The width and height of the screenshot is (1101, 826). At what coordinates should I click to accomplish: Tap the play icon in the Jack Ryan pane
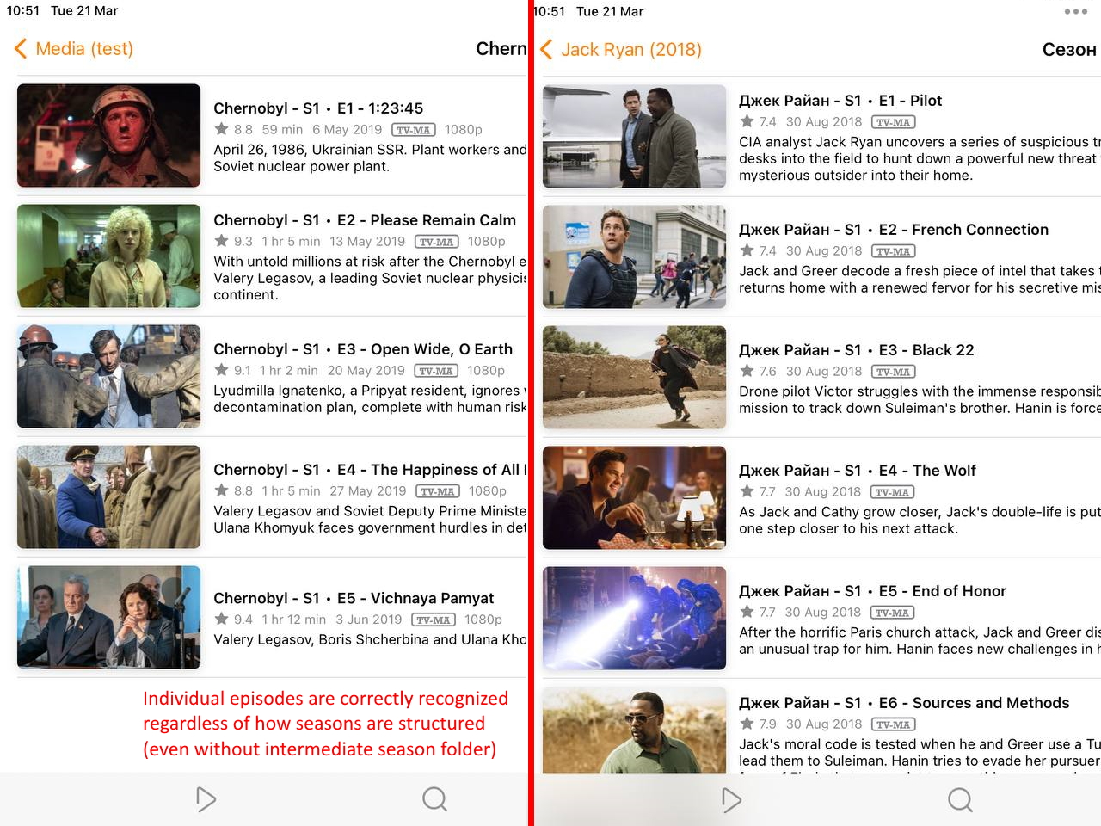[x=732, y=800]
